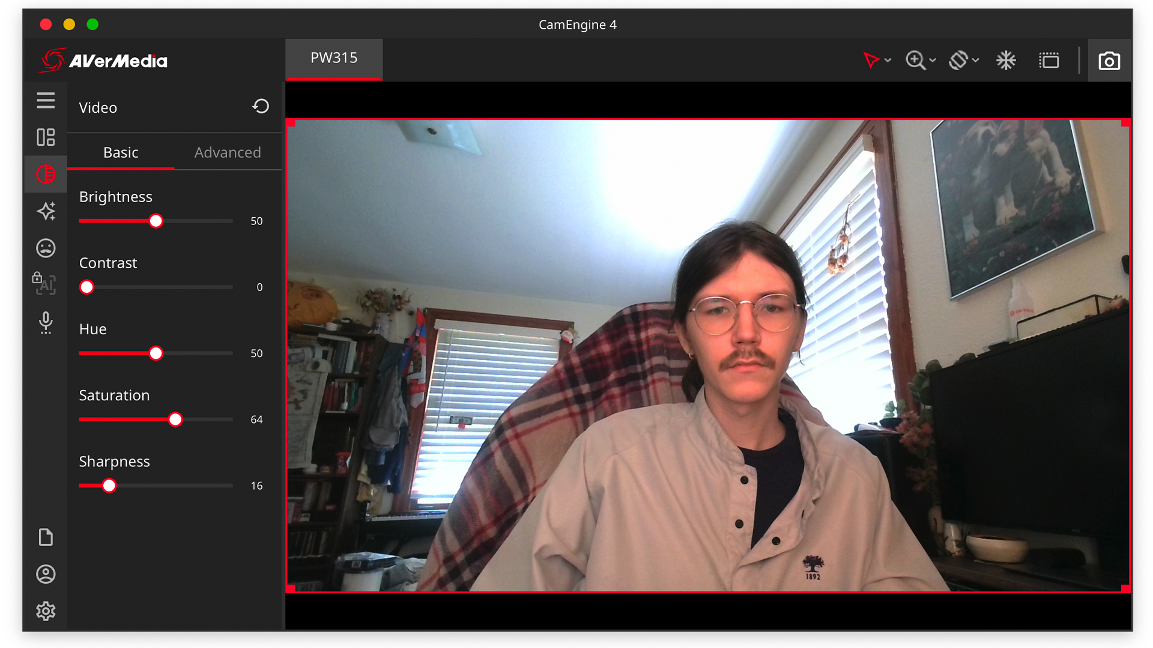Open the microphone audio settings icon

[x=46, y=323]
